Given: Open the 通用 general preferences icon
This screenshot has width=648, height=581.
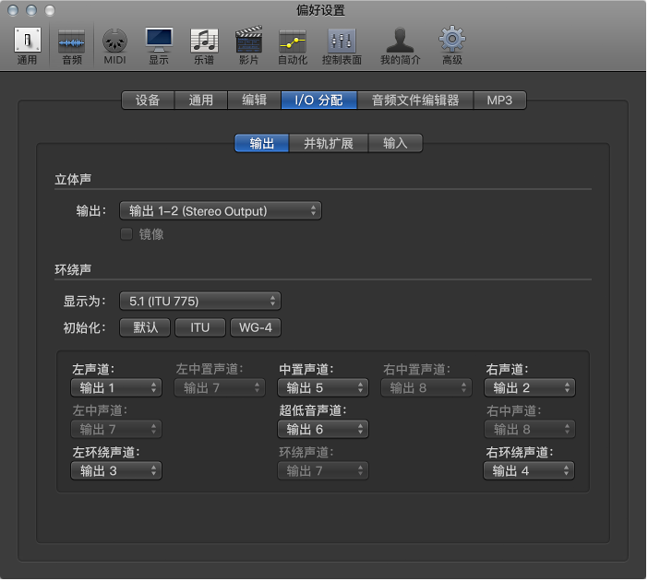Looking at the screenshot, I should [x=28, y=45].
